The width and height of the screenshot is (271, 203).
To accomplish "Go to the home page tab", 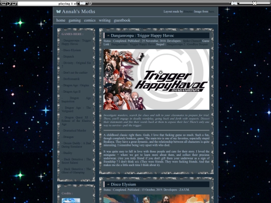I will tap(61, 21).
